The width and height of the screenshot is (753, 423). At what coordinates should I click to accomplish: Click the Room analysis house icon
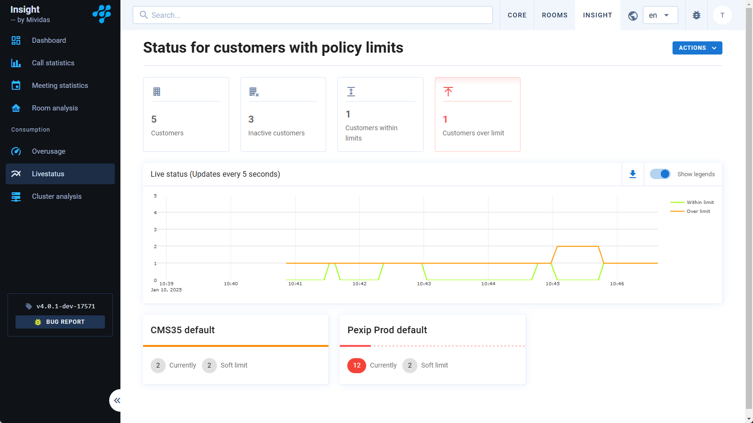pos(16,108)
